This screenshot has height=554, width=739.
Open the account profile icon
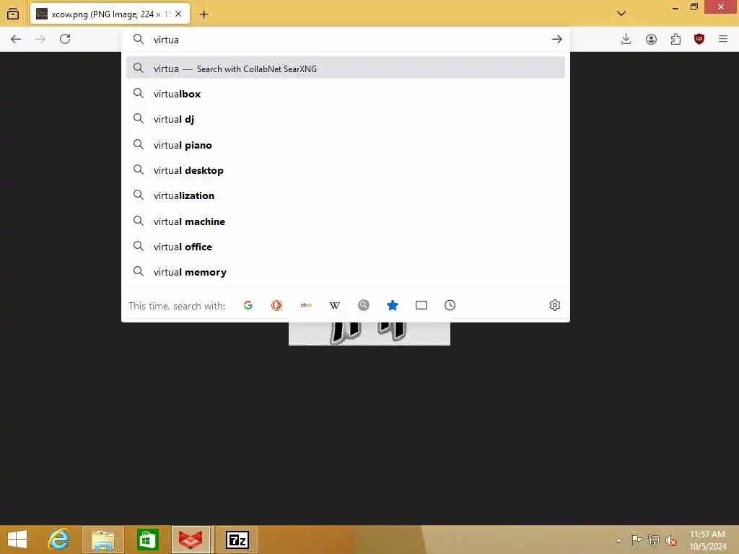[651, 39]
